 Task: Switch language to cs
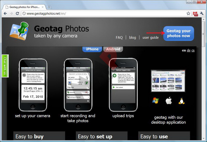(x=193, y=50)
